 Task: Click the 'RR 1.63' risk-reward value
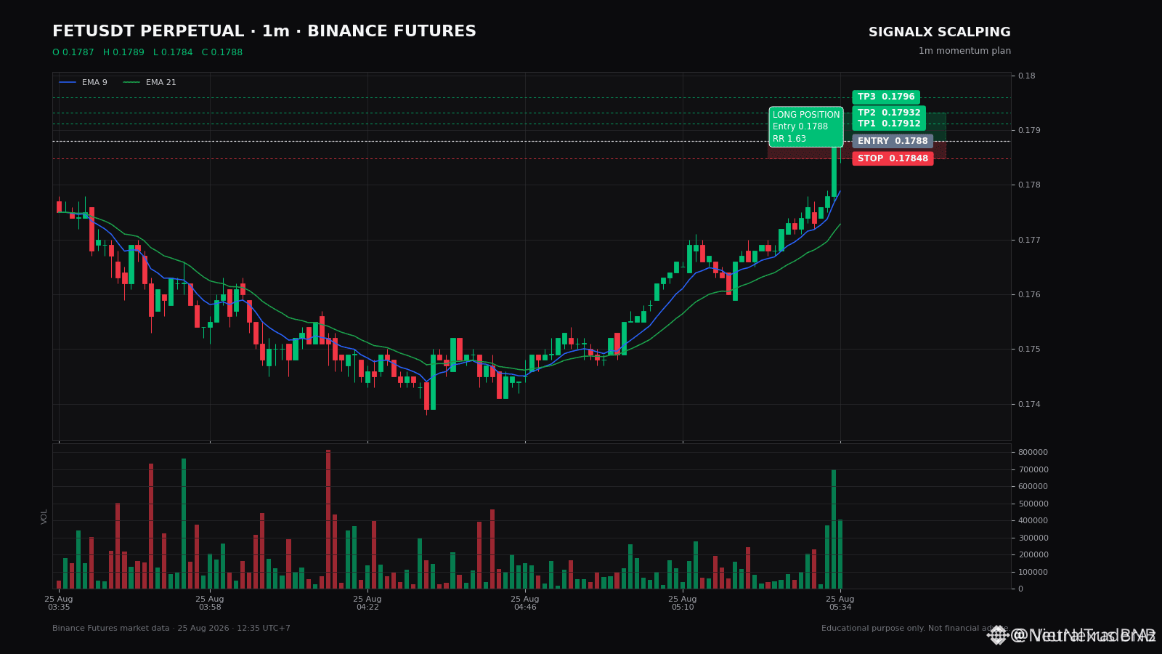(789, 140)
